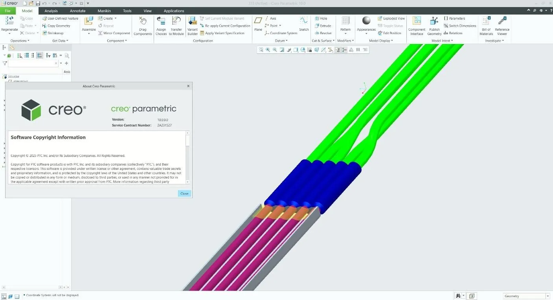Image resolution: width=553 pixels, height=300 pixels.
Task: Expand the Component group menu
Action: pos(117,41)
